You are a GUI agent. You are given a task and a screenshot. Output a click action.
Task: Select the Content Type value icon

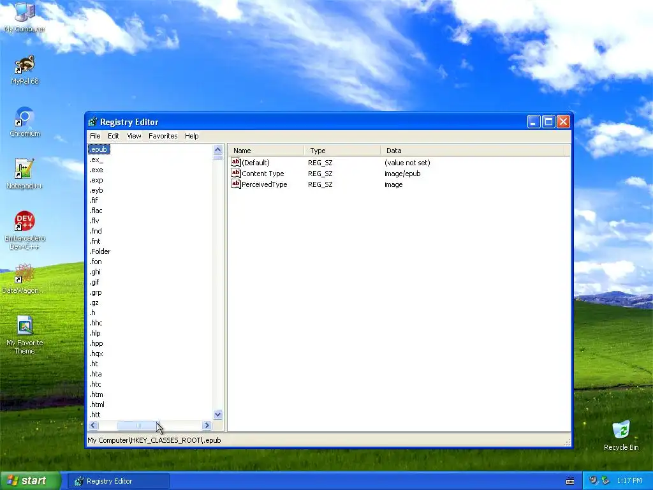[236, 173]
